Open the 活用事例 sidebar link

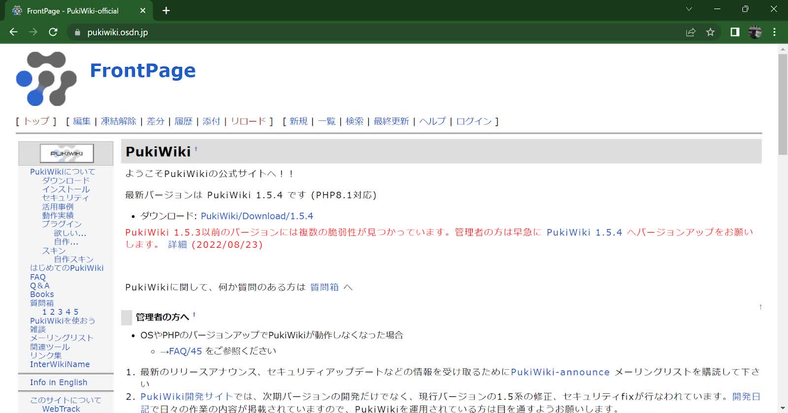click(x=58, y=206)
